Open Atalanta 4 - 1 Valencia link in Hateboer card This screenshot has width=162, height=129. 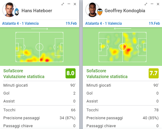click(x=20, y=23)
